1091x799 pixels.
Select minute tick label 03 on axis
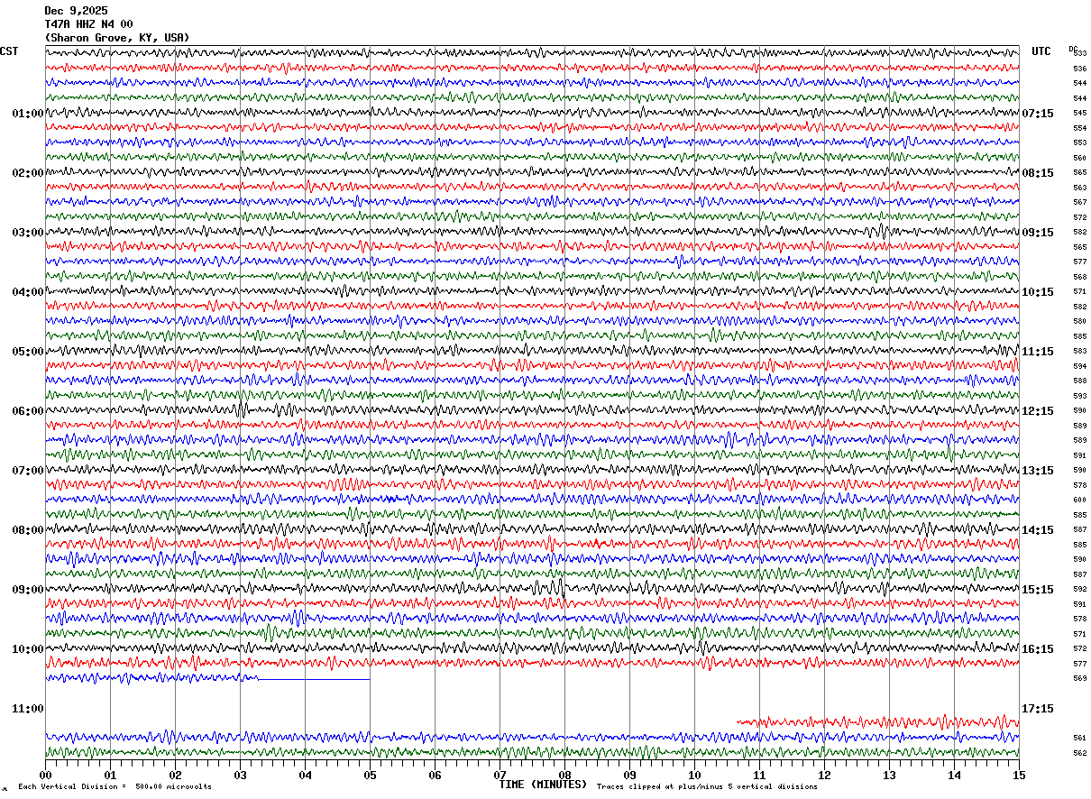(x=240, y=776)
